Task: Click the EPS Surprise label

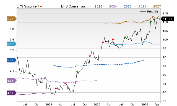Action: click(x=27, y=6)
